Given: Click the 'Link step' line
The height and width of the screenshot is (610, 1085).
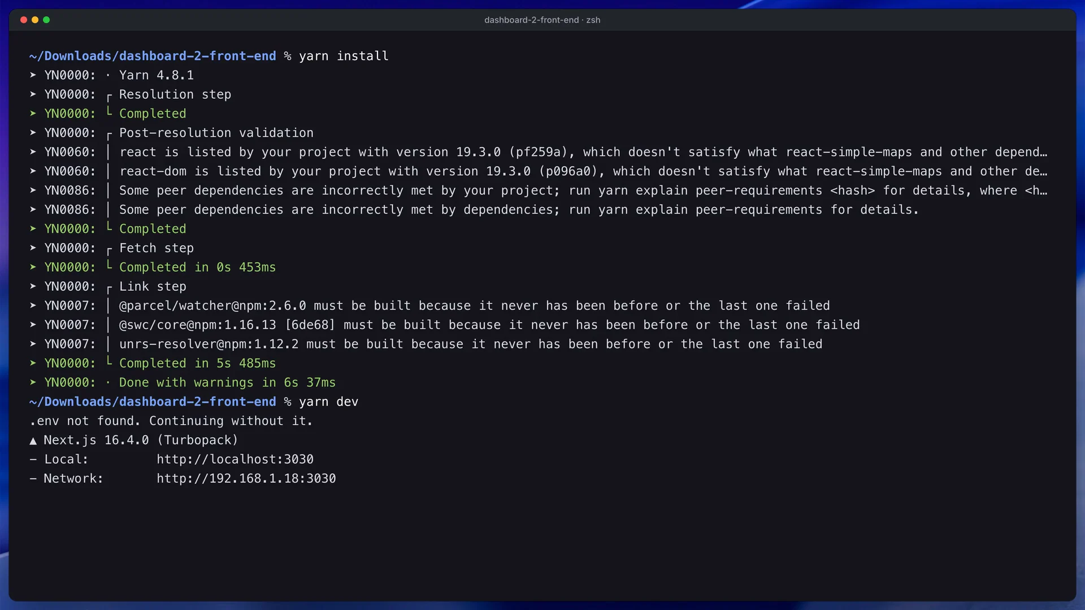Looking at the screenshot, I should [x=153, y=286].
